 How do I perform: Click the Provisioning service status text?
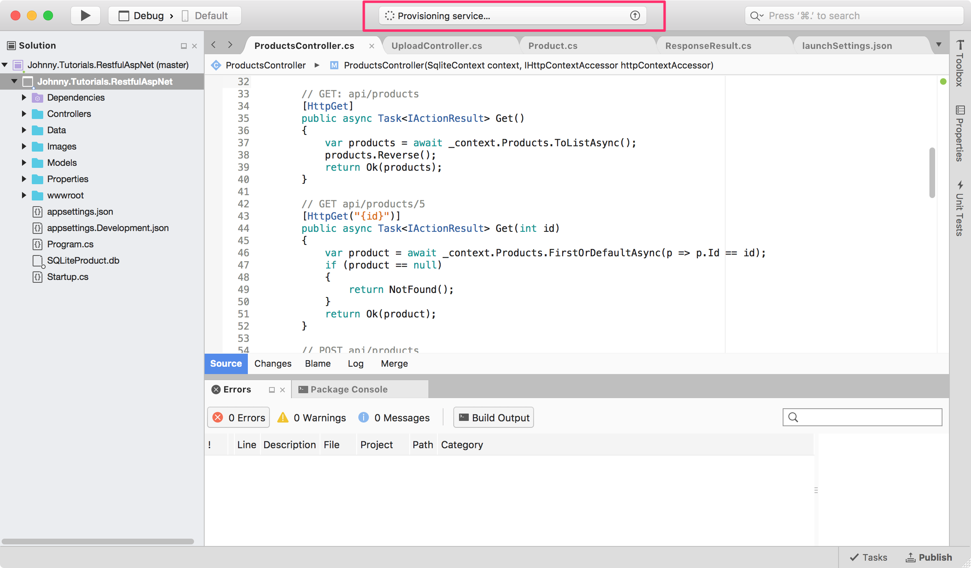pyautogui.click(x=444, y=16)
